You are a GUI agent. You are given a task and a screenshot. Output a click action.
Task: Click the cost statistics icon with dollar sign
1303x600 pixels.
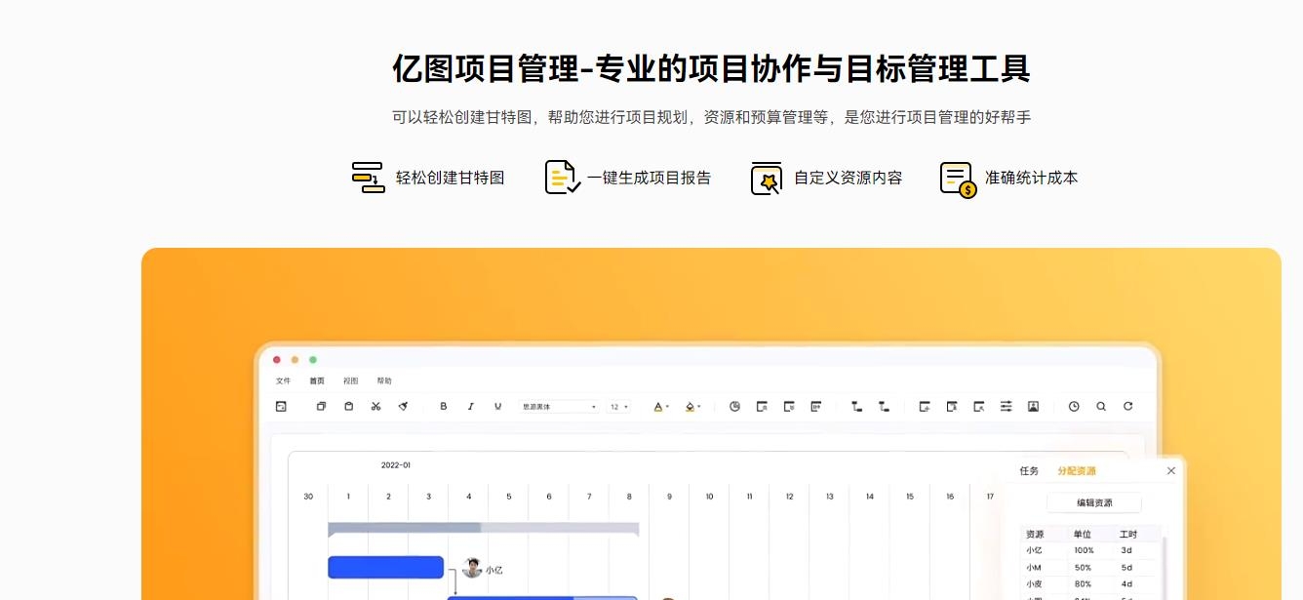tap(958, 180)
